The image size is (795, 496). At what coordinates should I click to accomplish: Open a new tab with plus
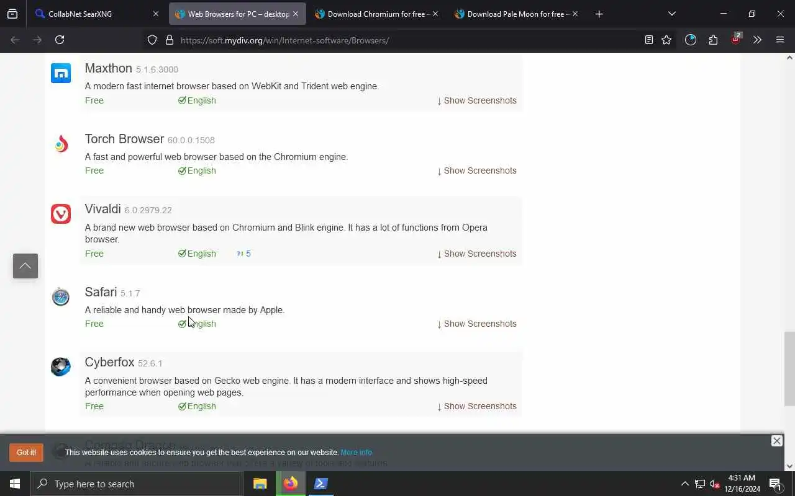coord(599,14)
